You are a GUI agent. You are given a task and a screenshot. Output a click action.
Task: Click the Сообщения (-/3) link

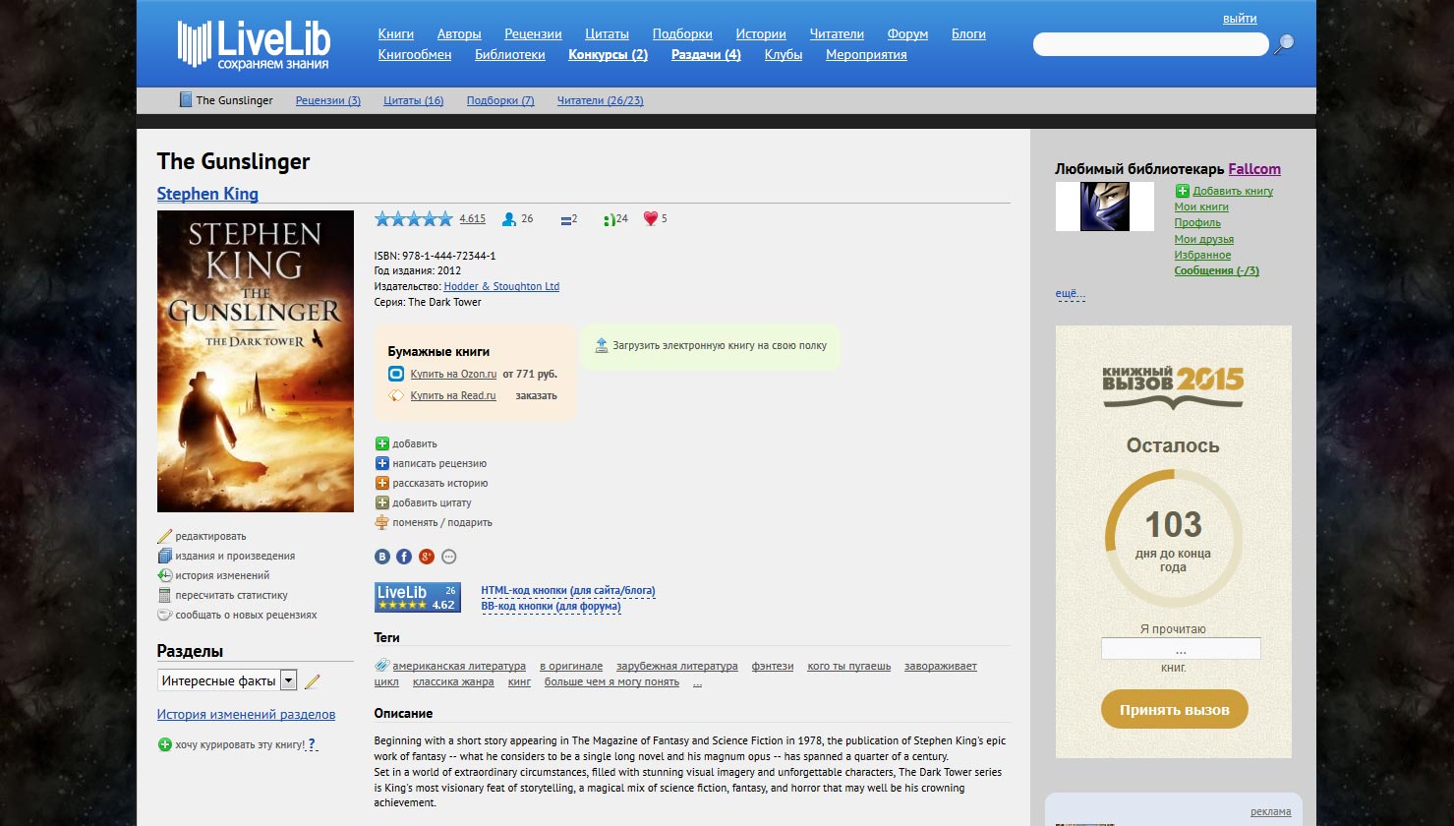pyautogui.click(x=1217, y=270)
